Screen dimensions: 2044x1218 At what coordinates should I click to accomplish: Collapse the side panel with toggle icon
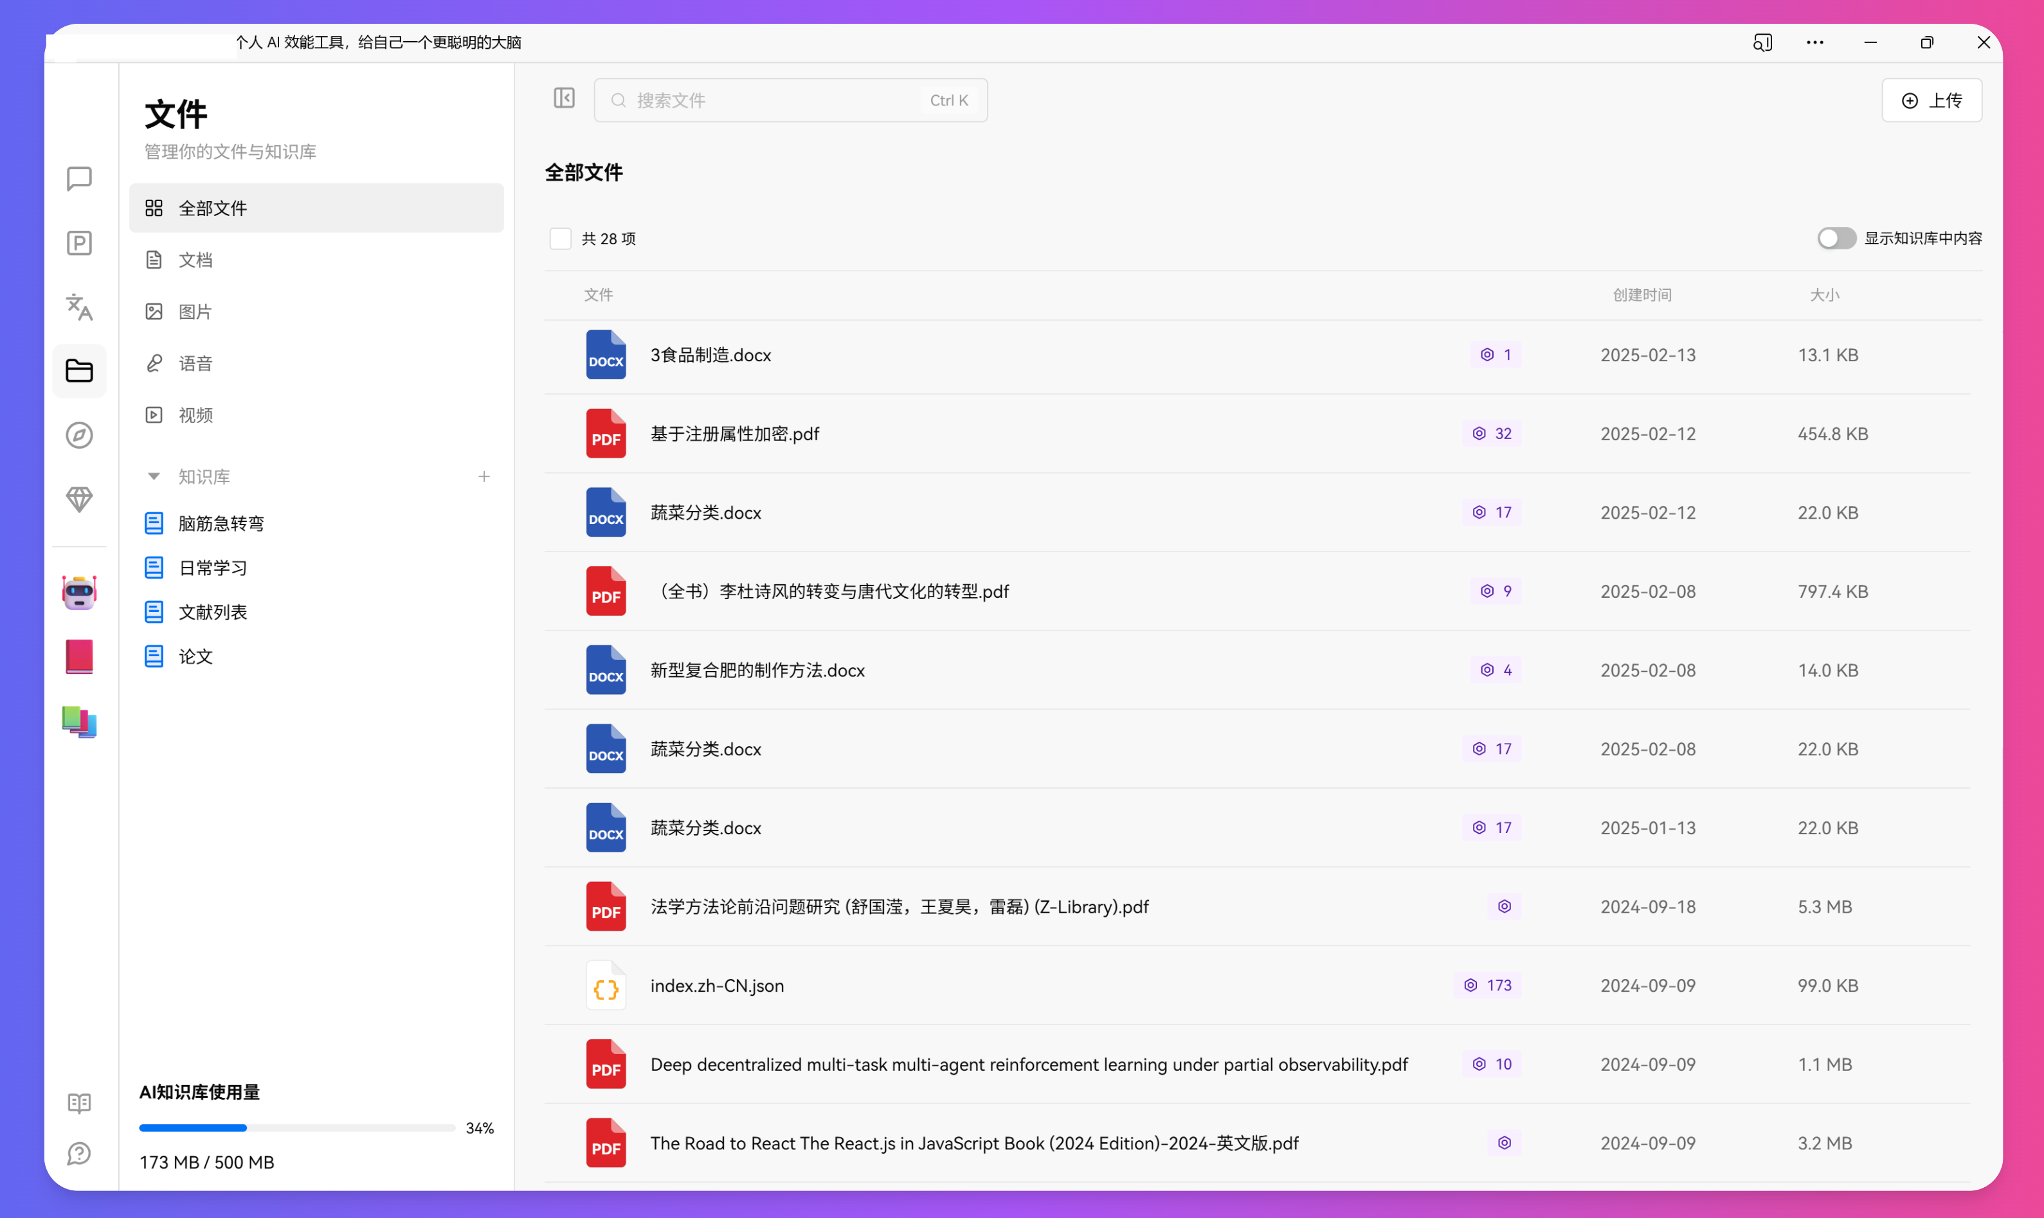564,98
